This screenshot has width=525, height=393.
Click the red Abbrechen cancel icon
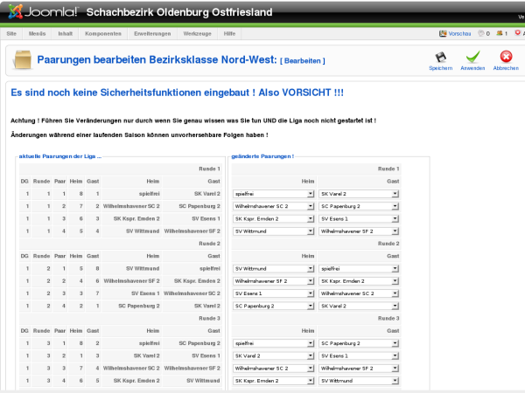(505, 57)
